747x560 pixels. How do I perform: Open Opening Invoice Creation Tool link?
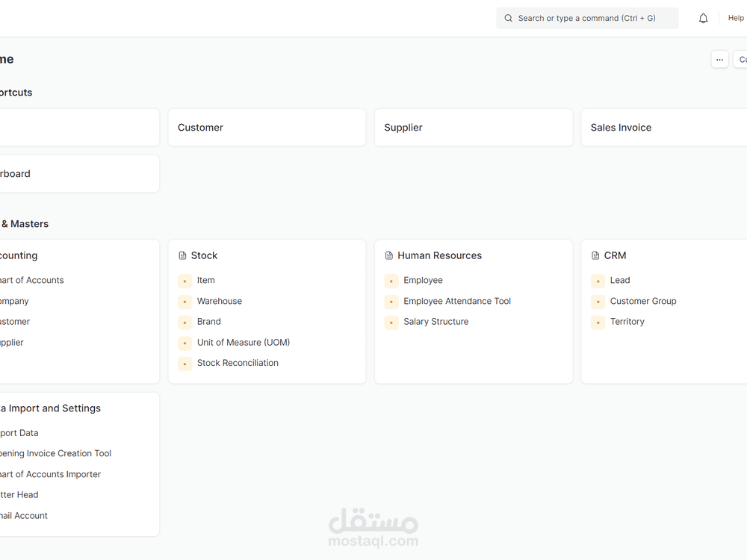55,453
